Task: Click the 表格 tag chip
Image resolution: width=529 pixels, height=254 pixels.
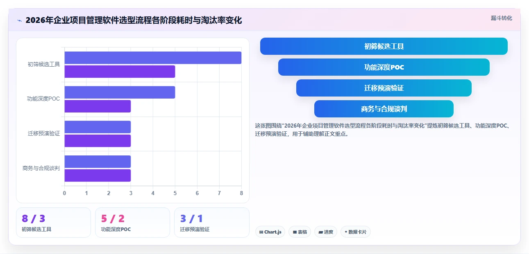Action: 300,232
